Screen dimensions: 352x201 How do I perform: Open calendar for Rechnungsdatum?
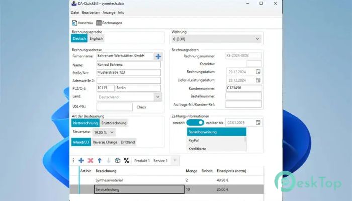point(258,72)
